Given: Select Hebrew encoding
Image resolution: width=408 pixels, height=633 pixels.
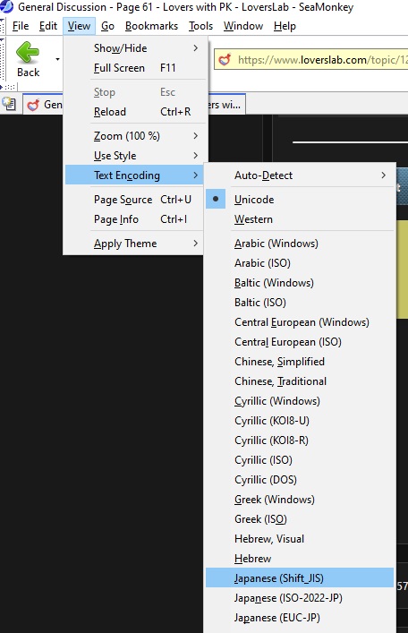Looking at the screenshot, I should tap(300, 559).
